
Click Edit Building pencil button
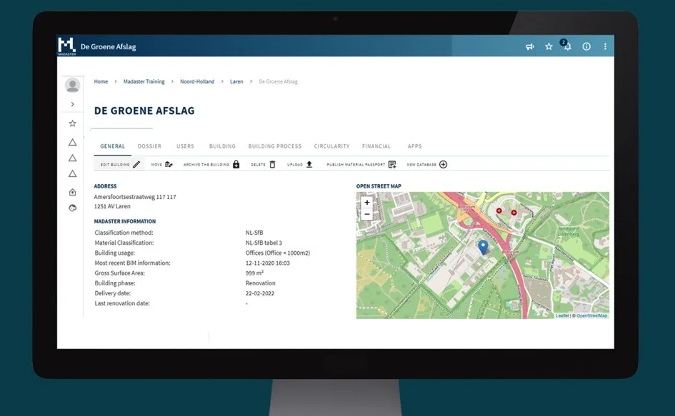coord(120,164)
